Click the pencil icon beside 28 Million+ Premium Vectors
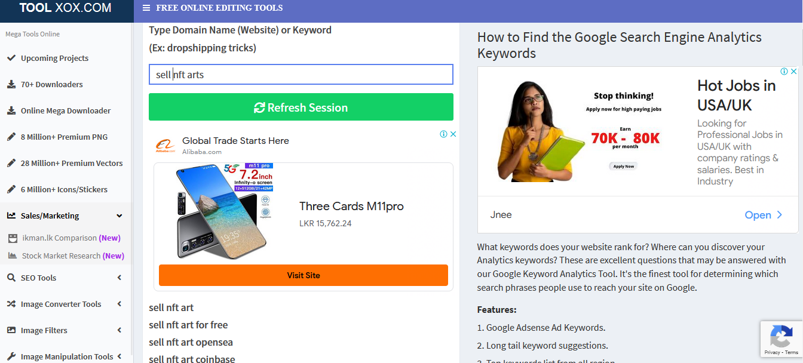 coord(11,163)
